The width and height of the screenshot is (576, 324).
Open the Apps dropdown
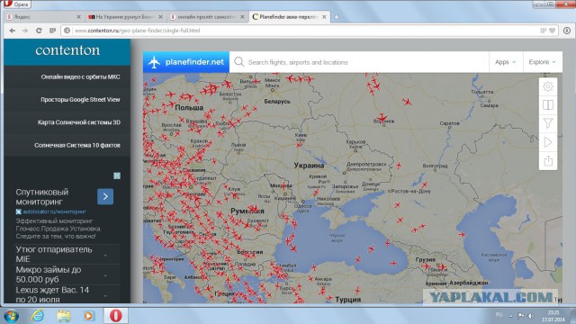[505, 62]
